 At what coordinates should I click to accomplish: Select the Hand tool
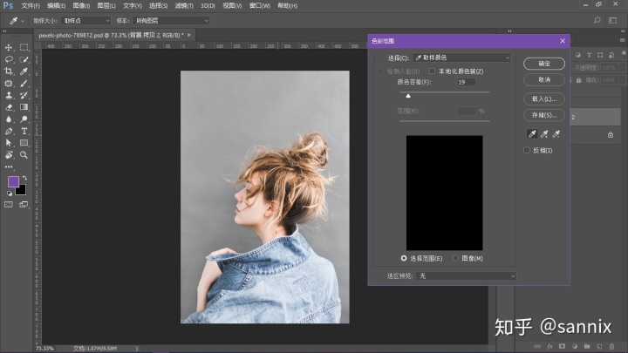point(9,155)
